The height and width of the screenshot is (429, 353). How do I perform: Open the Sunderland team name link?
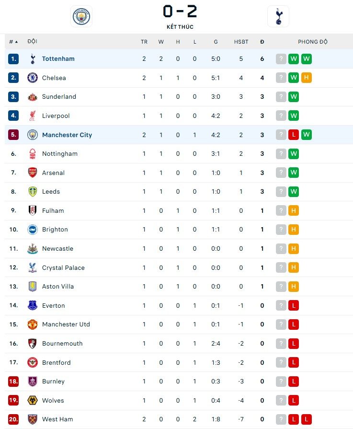[59, 96]
